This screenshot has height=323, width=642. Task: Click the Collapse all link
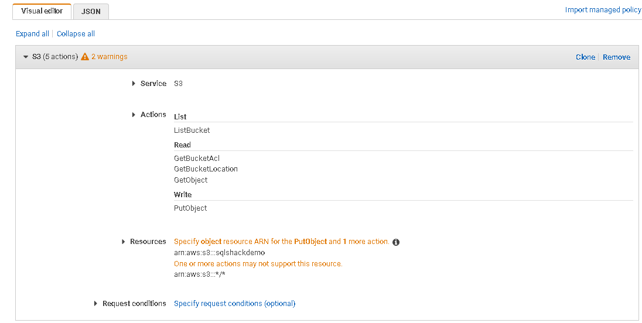coord(76,34)
